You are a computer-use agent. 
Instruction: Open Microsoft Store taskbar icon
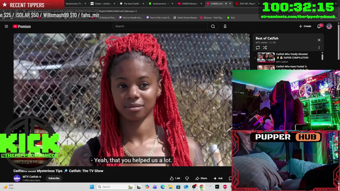(178, 187)
